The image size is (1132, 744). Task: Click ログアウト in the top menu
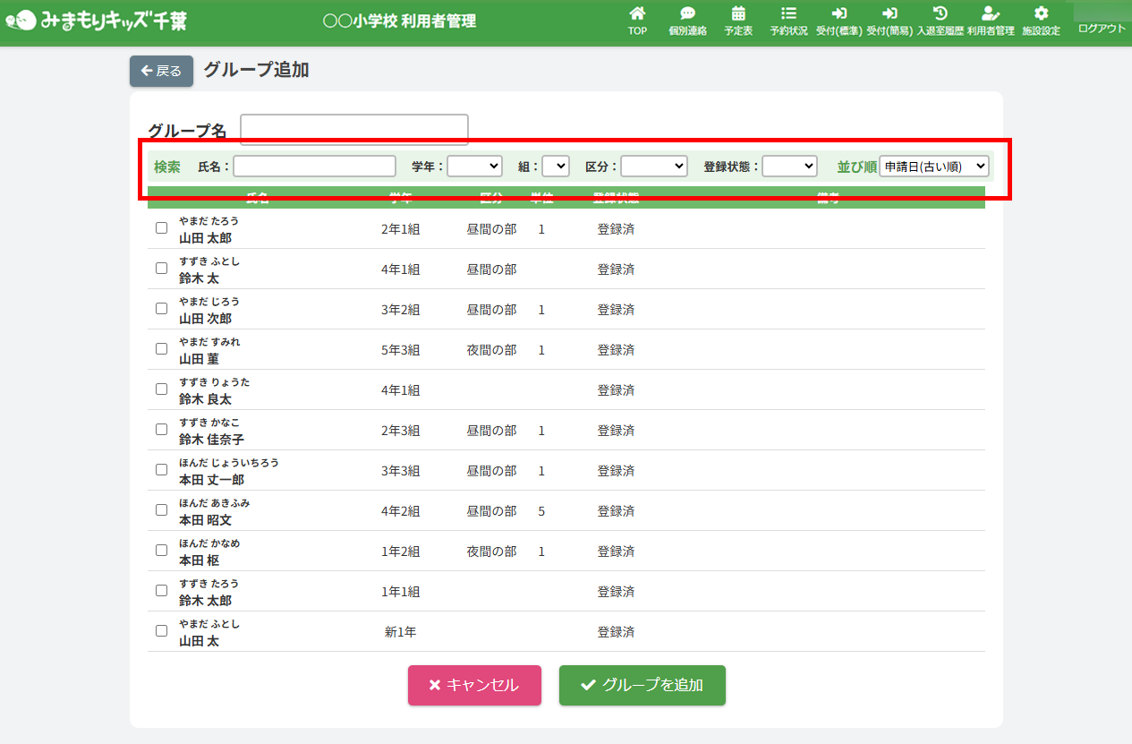[1102, 29]
